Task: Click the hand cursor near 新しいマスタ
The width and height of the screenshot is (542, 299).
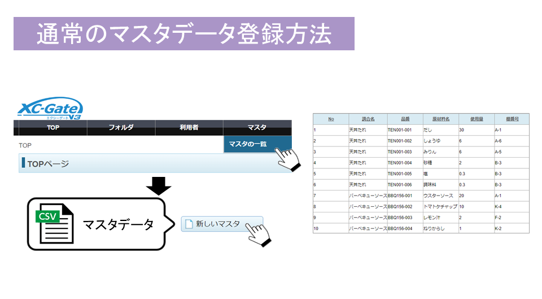Action: pos(258,235)
